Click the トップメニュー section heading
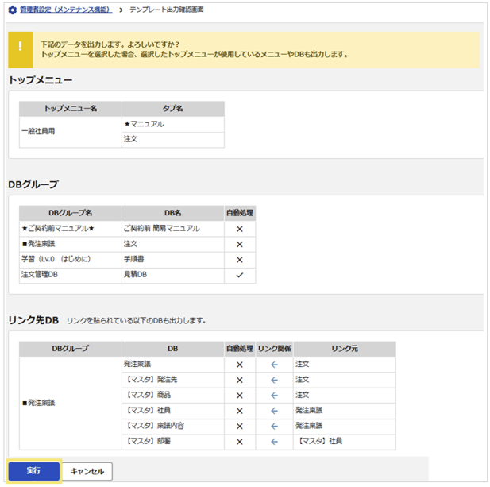 point(41,80)
